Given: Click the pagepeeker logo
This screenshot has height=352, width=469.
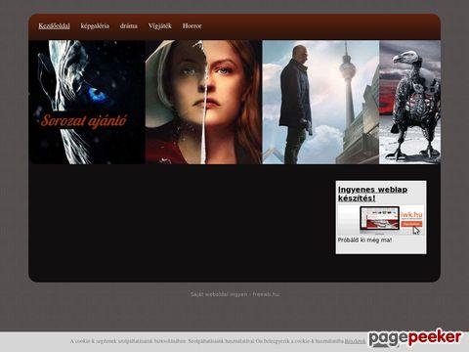Looking at the screenshot, I should click(415, 338).
